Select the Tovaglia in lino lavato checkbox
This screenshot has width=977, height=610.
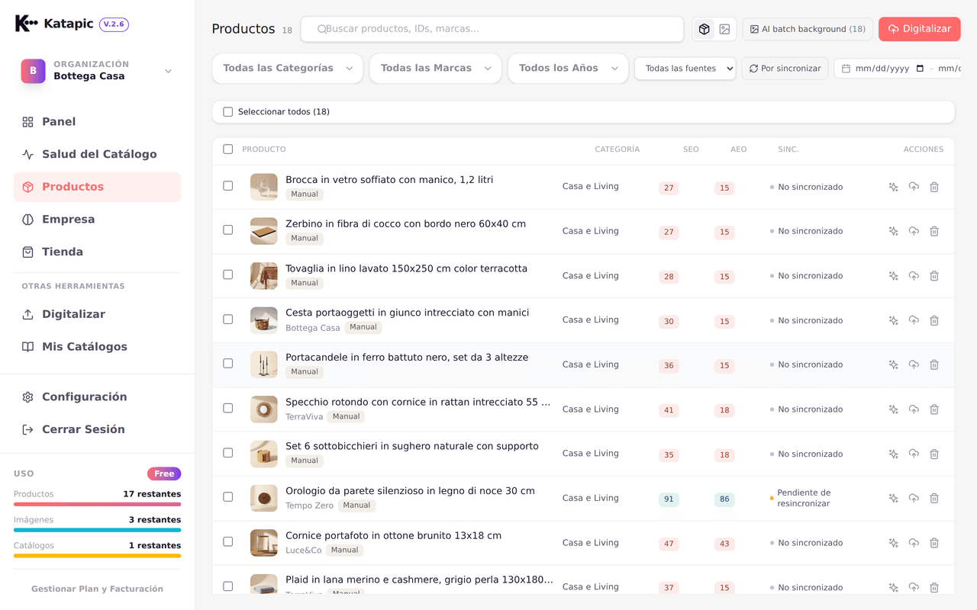227,274
